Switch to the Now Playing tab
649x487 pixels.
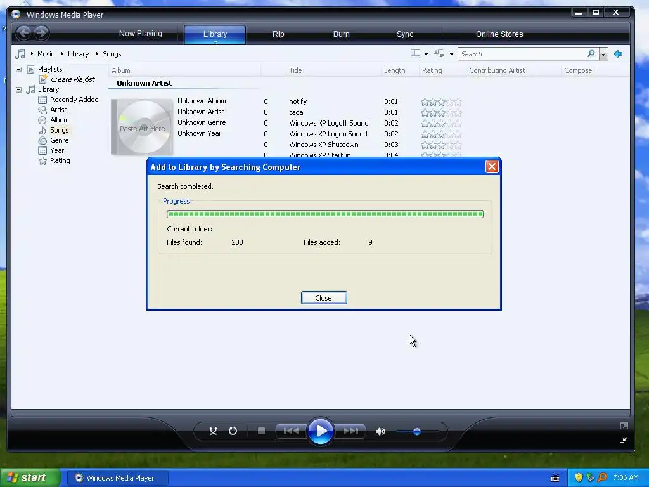tap(140, 34)
